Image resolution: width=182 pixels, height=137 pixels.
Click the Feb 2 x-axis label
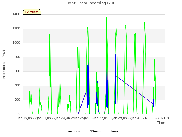(155, 118)
